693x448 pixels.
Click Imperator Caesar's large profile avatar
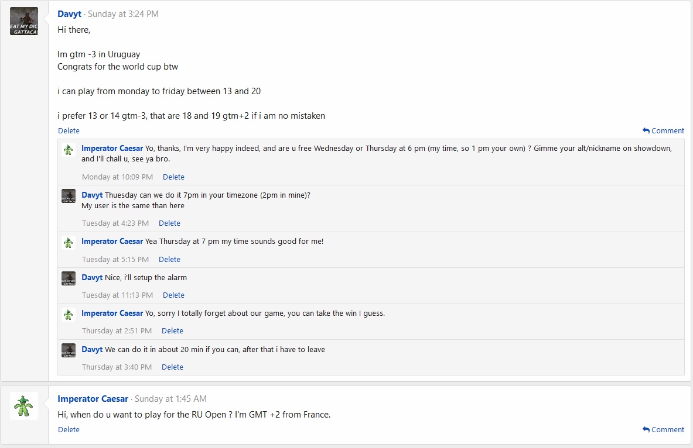click(x=24, y=406)
